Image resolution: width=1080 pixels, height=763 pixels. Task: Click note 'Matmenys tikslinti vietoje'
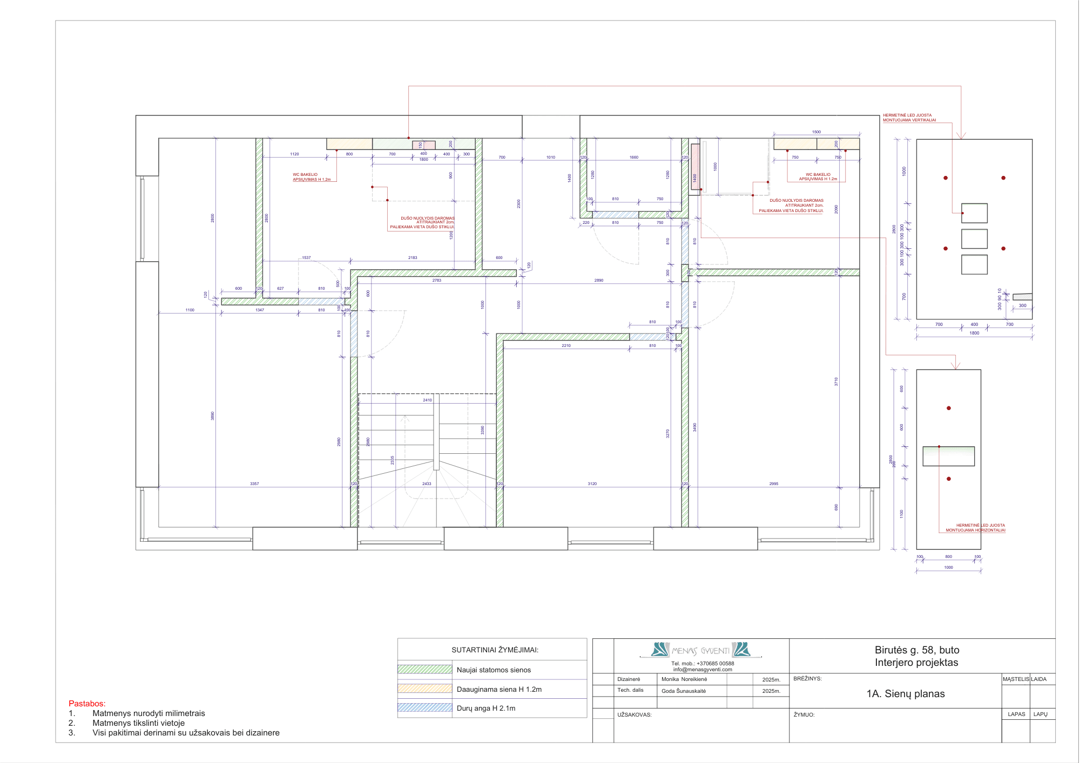[x=138, y=723]
